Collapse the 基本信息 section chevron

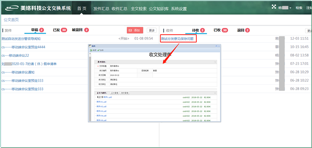[215, 62]
